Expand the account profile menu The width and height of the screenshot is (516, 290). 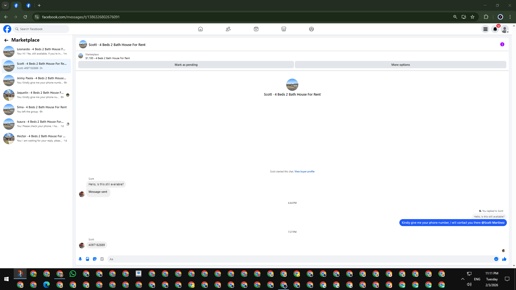click(505, 29)
